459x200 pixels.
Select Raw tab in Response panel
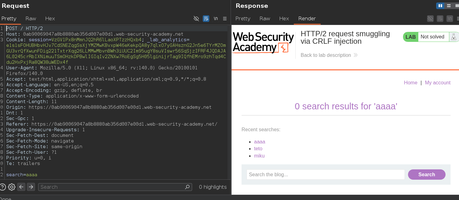[x=265, y=18]
